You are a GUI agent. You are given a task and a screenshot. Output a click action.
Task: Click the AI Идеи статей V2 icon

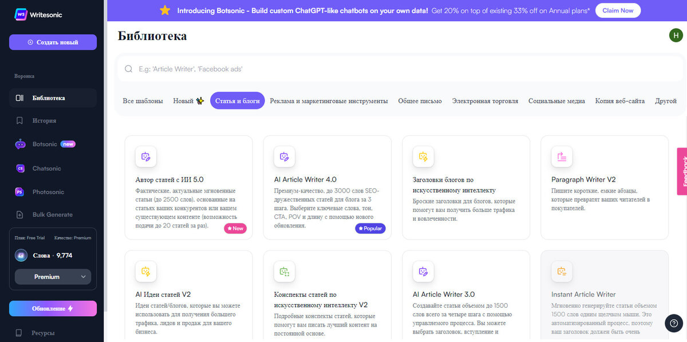click(x=146, y=272)
